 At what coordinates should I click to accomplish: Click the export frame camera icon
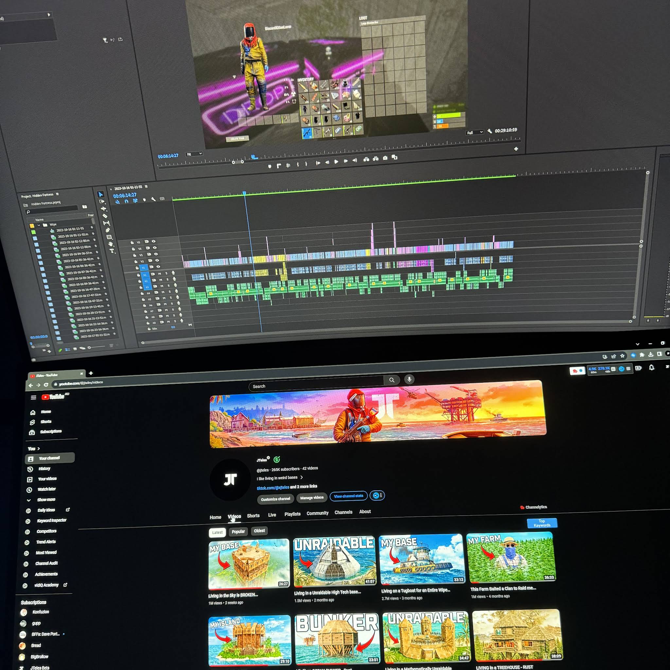[385, 158]
